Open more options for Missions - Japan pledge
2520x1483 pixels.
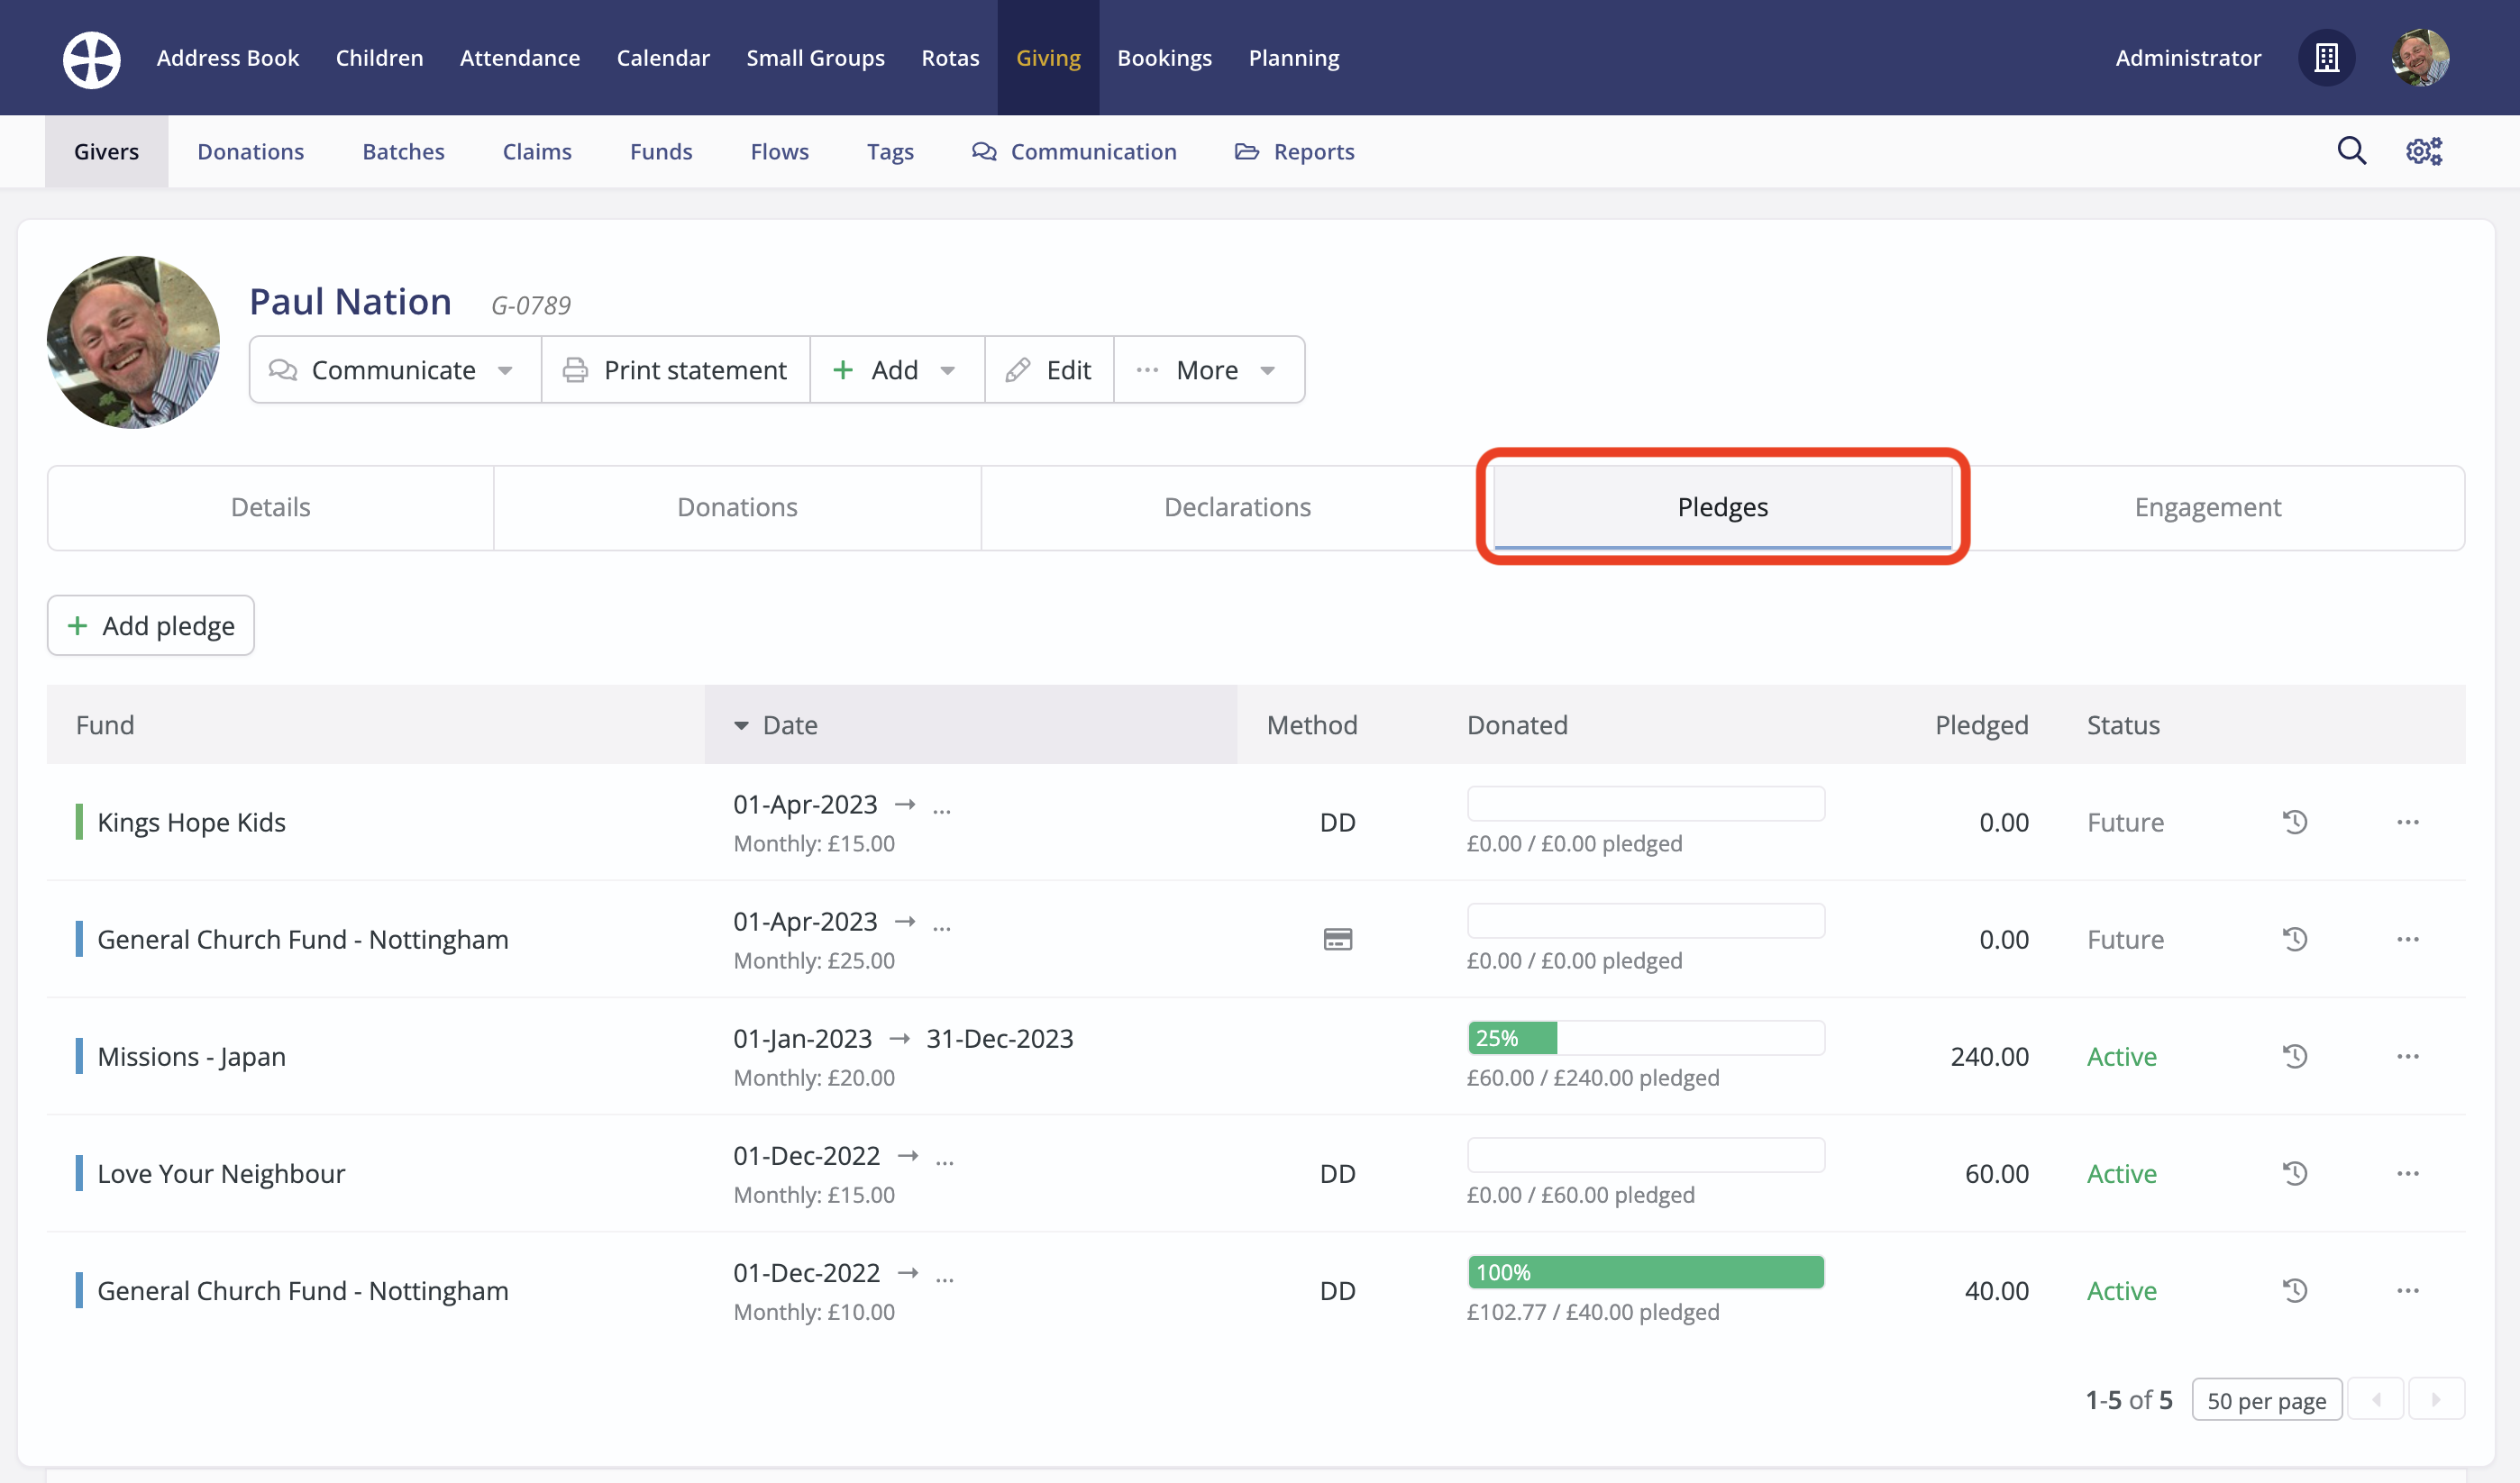point(2407,1056)
